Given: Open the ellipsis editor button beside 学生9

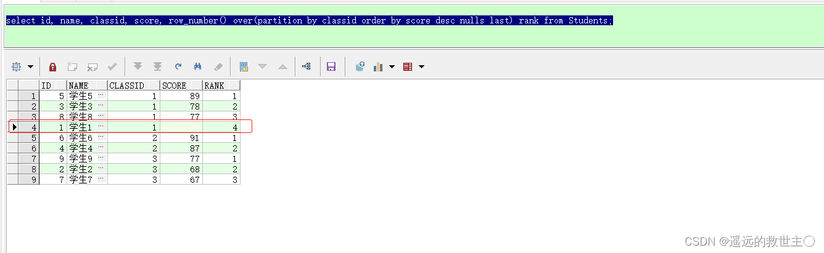Looking at the screenshot, I should coord(102,158).
